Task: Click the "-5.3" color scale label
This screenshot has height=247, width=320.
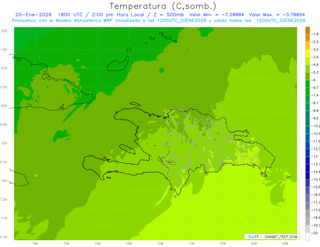Action: [315, 72]
